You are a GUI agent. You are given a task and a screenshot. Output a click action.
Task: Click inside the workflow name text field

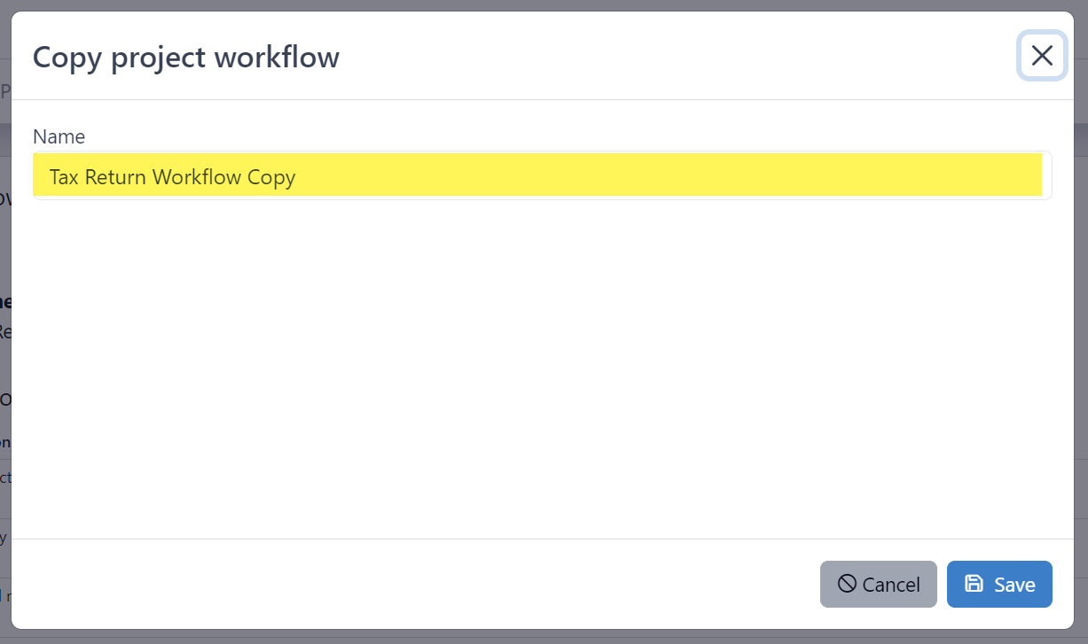[x=541, y=175]
